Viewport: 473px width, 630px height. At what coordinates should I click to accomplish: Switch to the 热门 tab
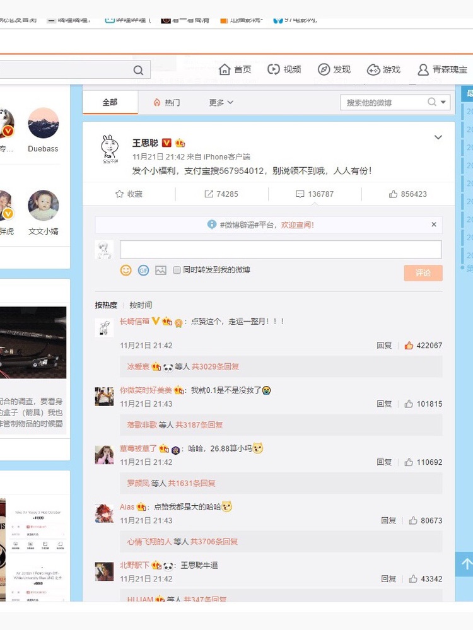(166, 102)
